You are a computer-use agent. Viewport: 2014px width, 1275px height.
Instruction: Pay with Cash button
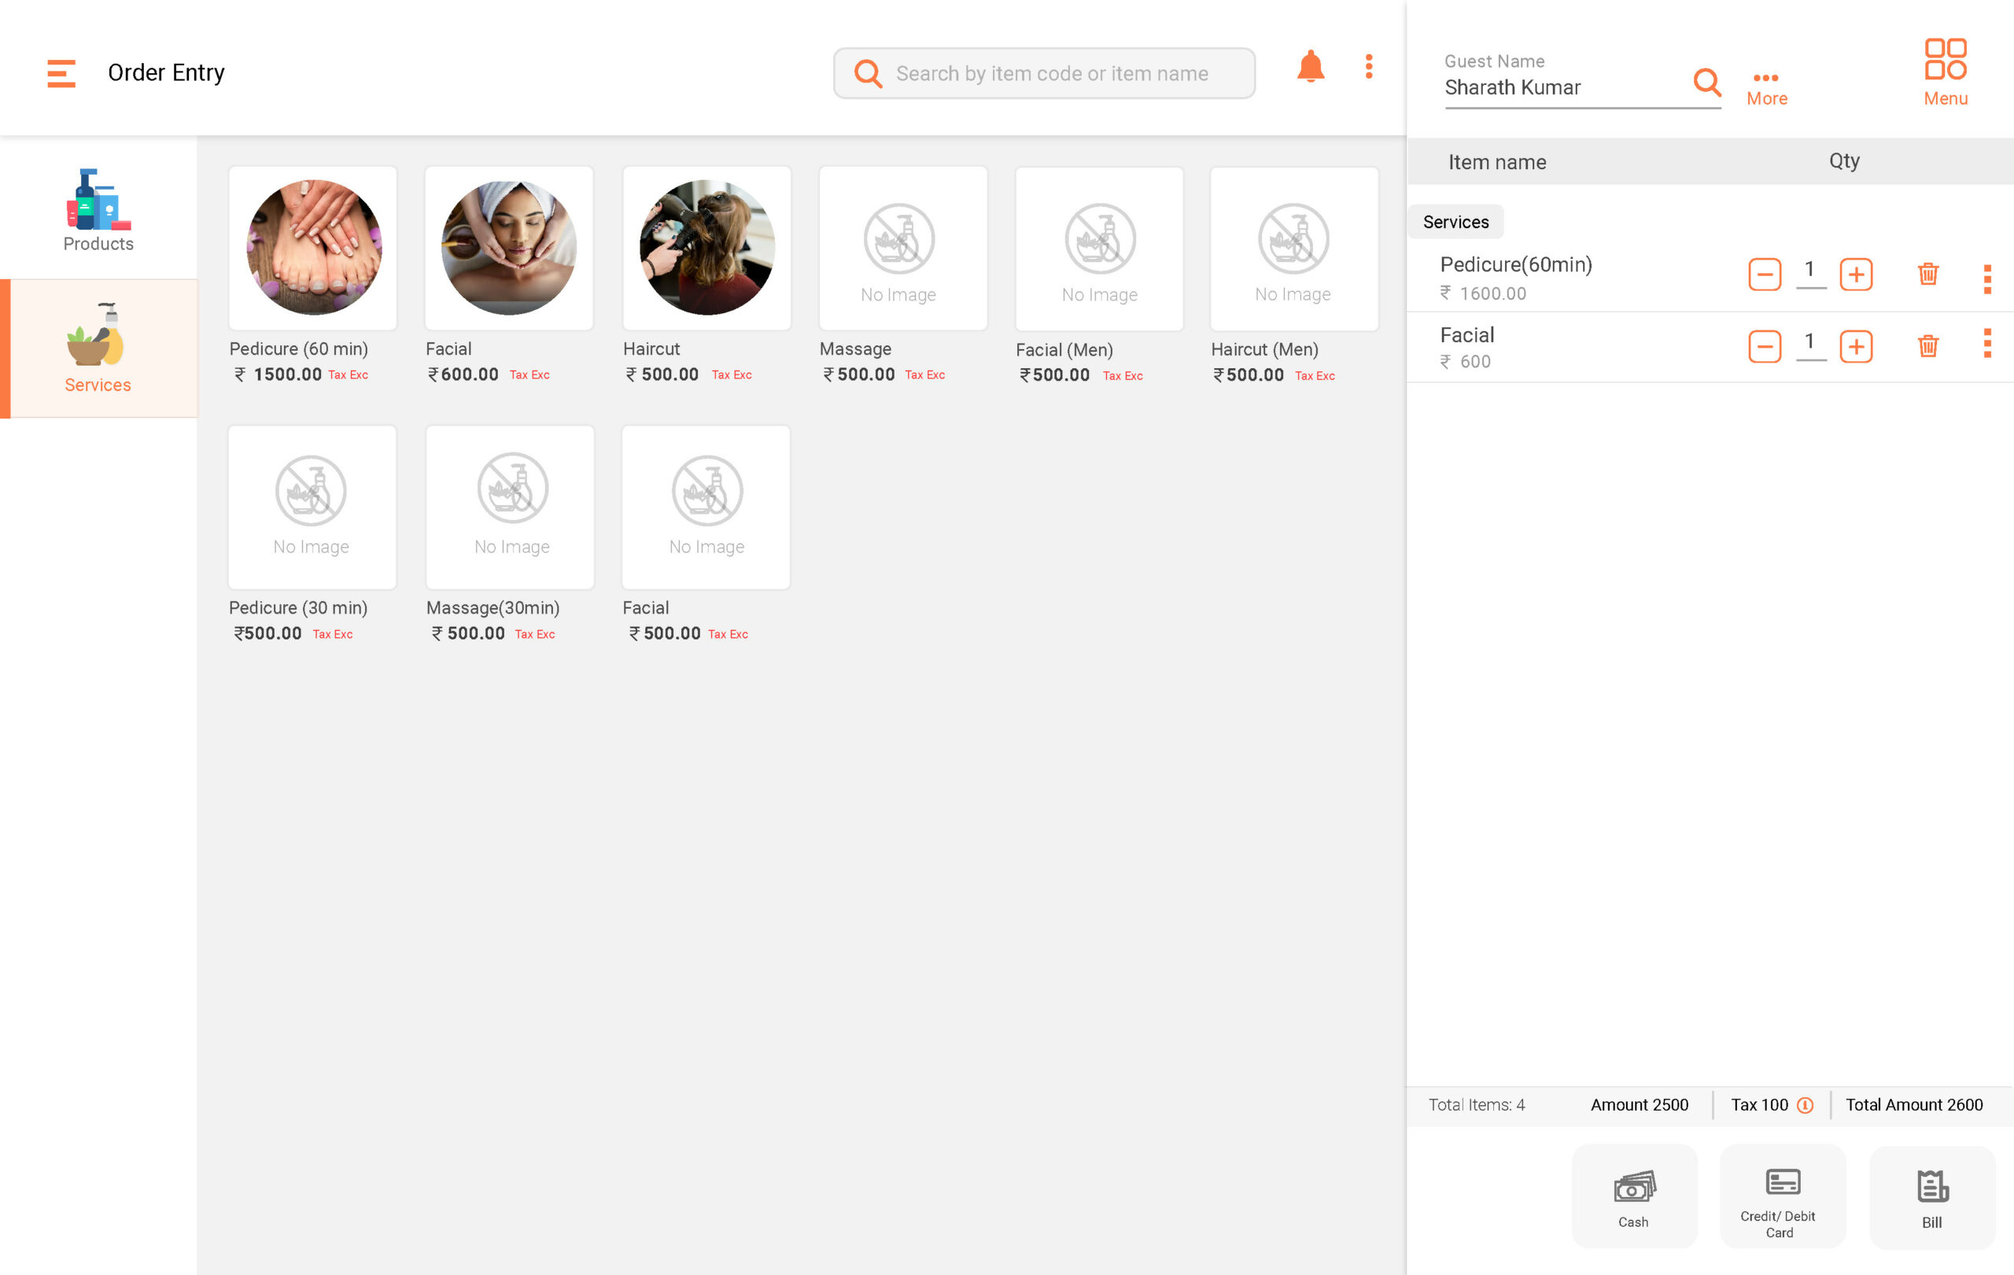click(1633, 1196)
